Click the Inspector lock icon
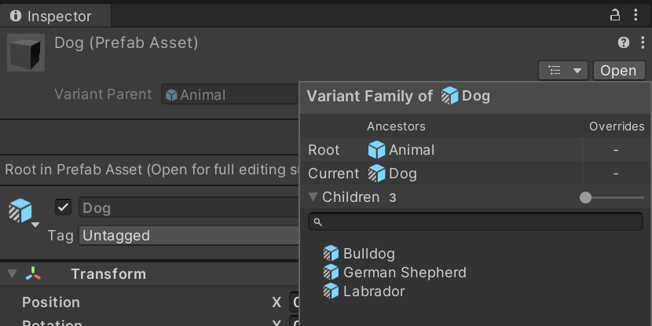The height and width of the screenshot is (326, 652). (615, 15)
